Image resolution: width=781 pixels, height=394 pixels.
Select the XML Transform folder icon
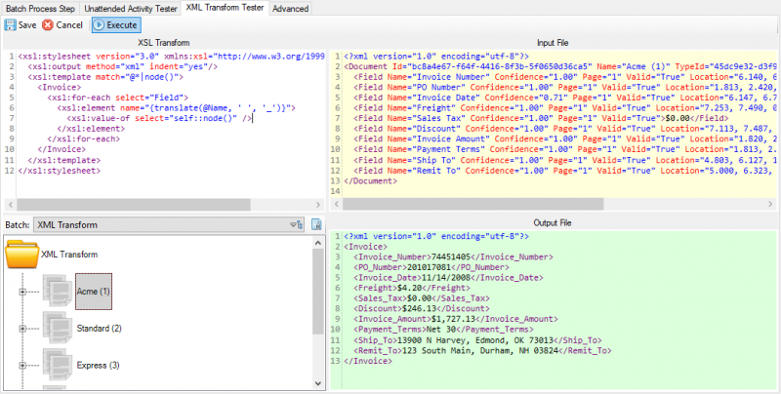21,256
